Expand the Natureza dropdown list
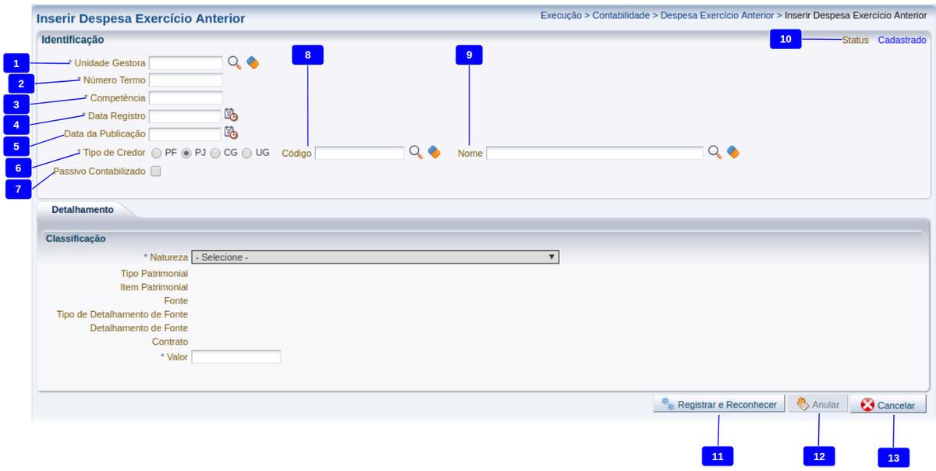Viewport: 936px width, 471px height. tap(375, 257)
